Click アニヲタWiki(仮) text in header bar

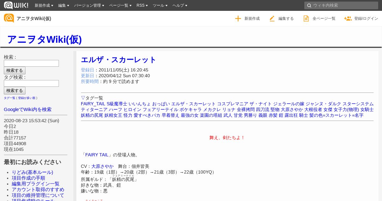[x=34, y=19]
